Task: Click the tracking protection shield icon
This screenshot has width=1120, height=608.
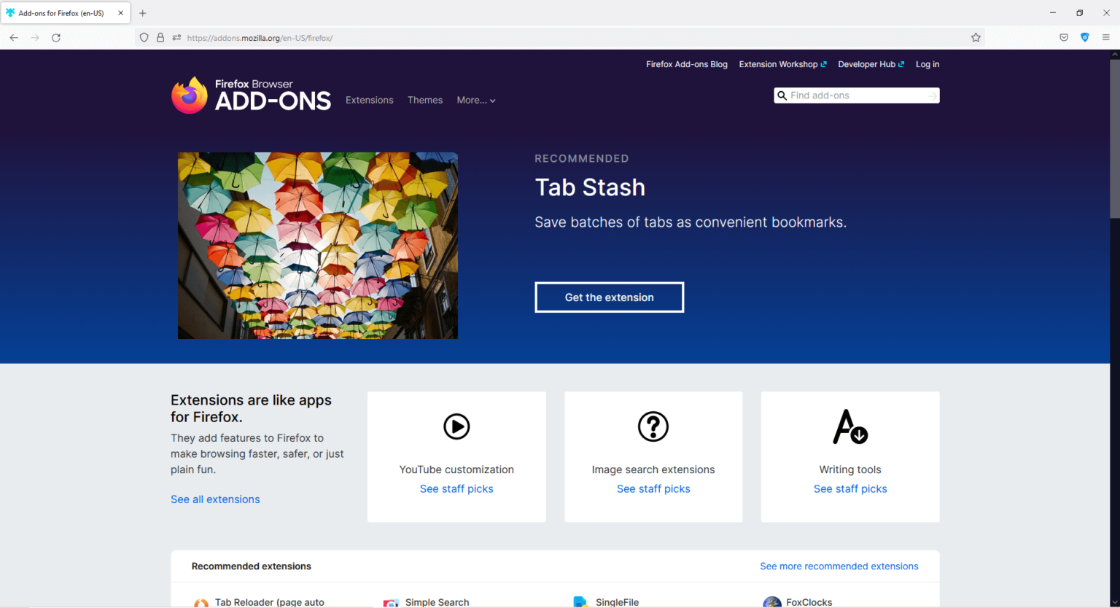Action: pyautogui.click(x=144, y=38)
